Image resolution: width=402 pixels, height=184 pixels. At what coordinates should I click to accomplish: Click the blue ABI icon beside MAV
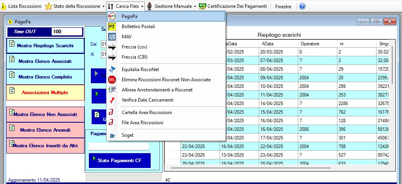tap(112, 37)
